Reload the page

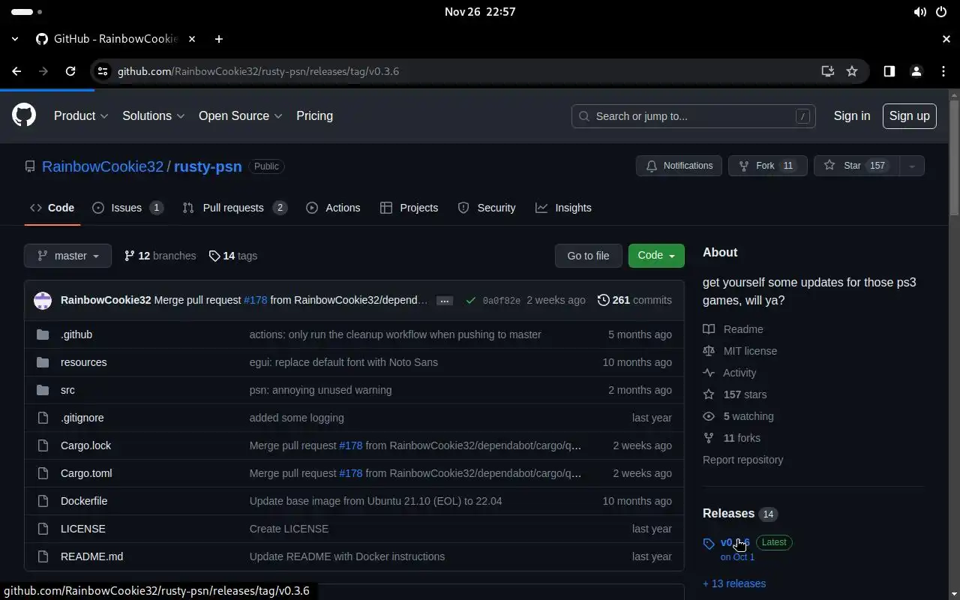click(70, 71)
